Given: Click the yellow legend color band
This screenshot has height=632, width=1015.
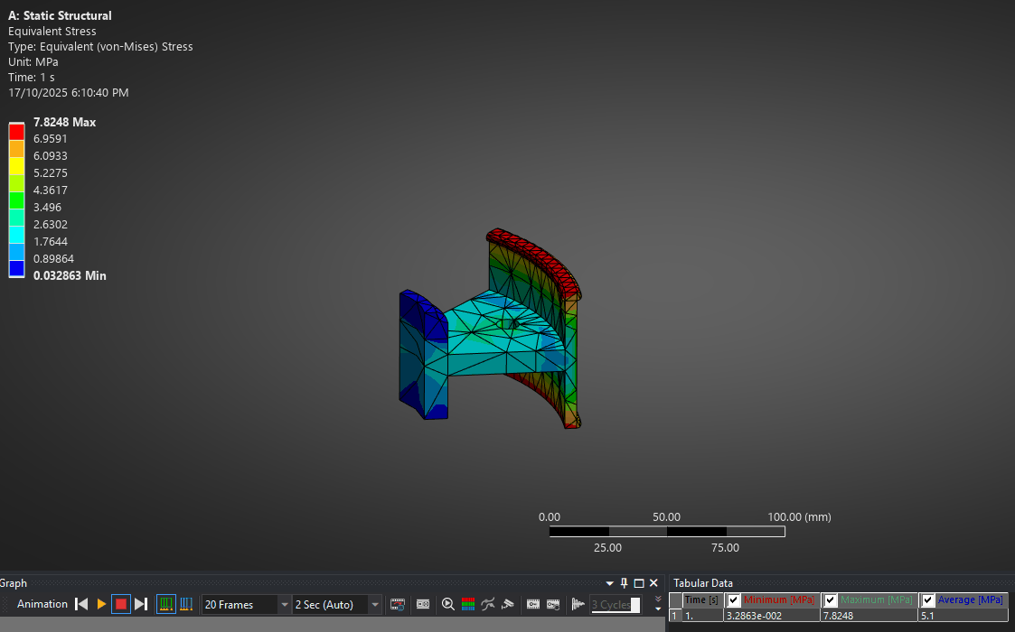Looking at the screenshot, I should 16,166.
